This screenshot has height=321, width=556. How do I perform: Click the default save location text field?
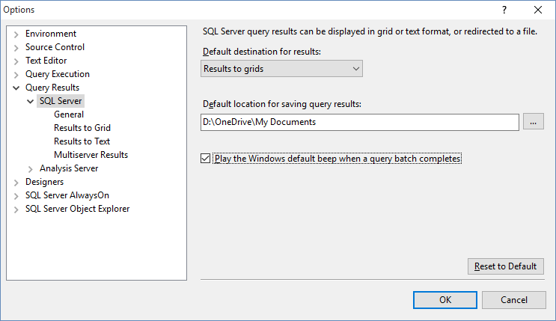359,122
